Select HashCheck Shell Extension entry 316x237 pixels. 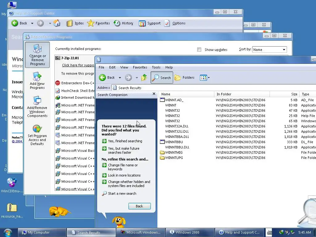coord(75,91)
